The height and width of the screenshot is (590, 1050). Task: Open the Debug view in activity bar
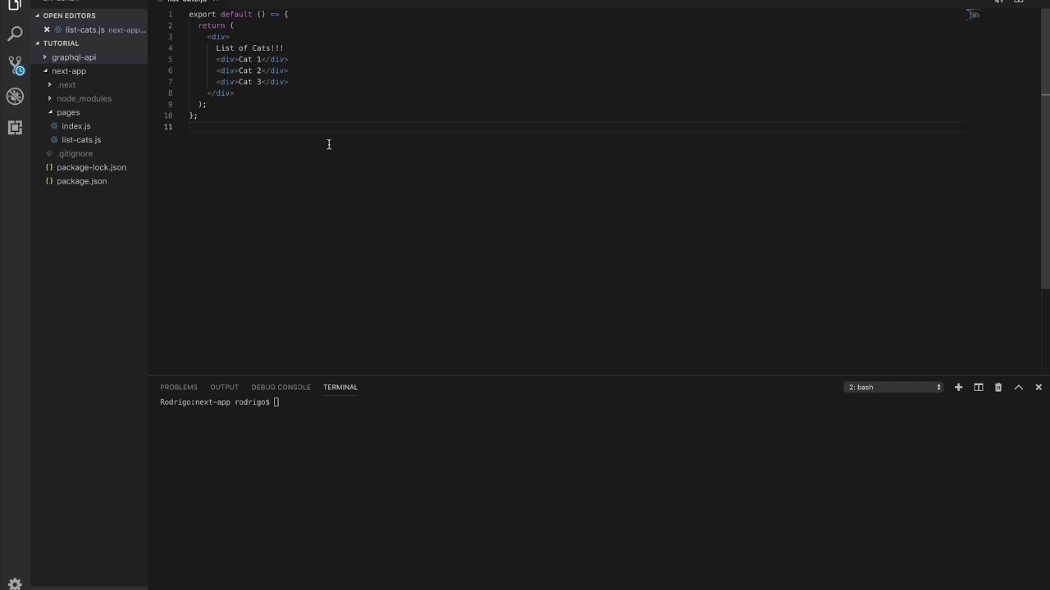[x=15, y=97]
